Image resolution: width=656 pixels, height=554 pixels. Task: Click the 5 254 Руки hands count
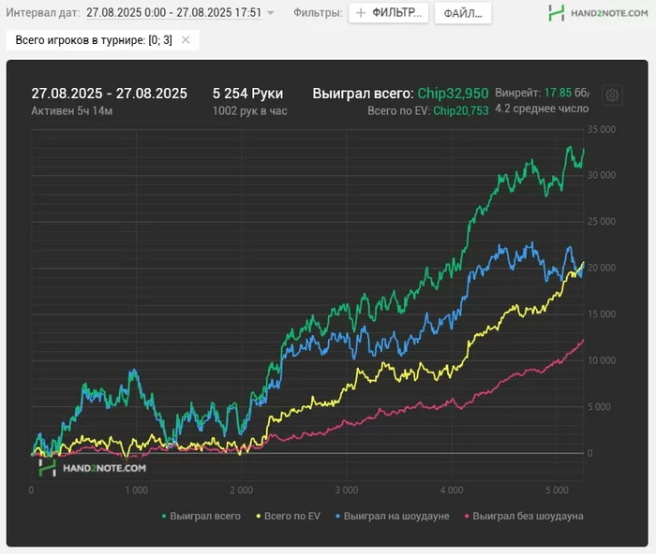(x=247, y=94)
